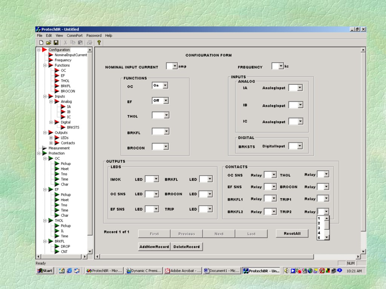Click the yellow question mark Help icon

[x=99, y=43]
